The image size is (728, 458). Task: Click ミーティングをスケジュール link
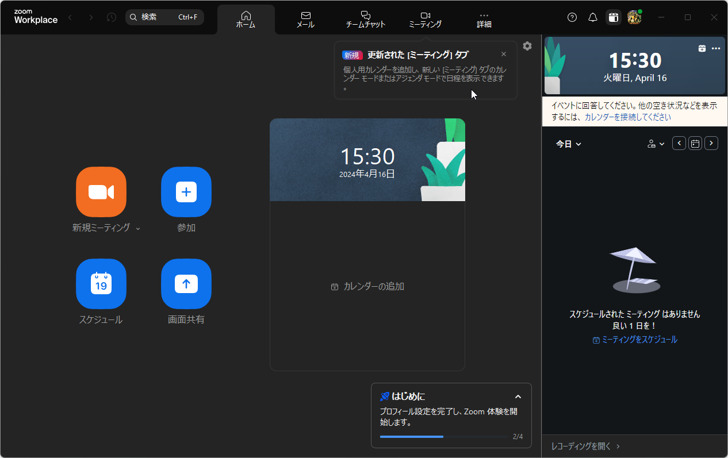[x=634, y=340]
